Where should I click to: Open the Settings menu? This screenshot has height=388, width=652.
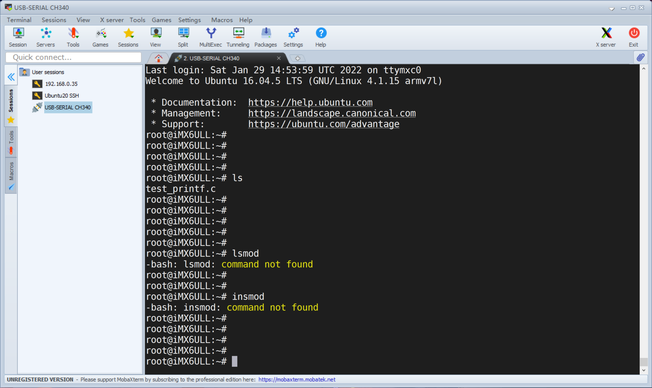click(x=190, y=20)
